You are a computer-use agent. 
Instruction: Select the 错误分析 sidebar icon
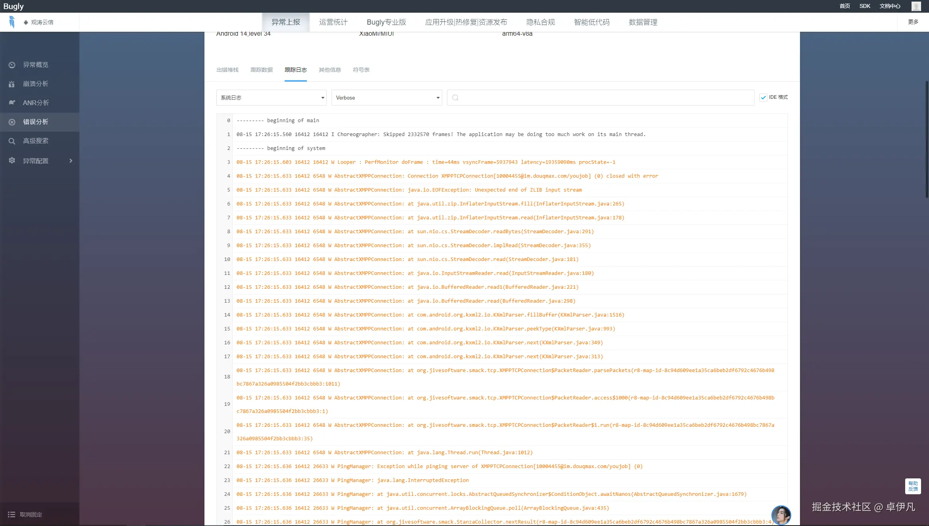tap(12, 122)
